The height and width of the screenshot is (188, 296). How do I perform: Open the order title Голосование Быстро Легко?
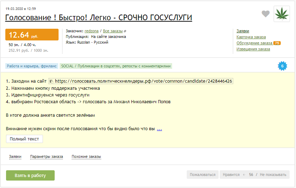pyautogui.click(x=99, y=17)
